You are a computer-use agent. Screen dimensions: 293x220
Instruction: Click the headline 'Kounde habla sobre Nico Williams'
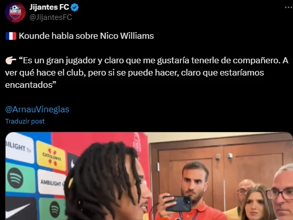86,36
